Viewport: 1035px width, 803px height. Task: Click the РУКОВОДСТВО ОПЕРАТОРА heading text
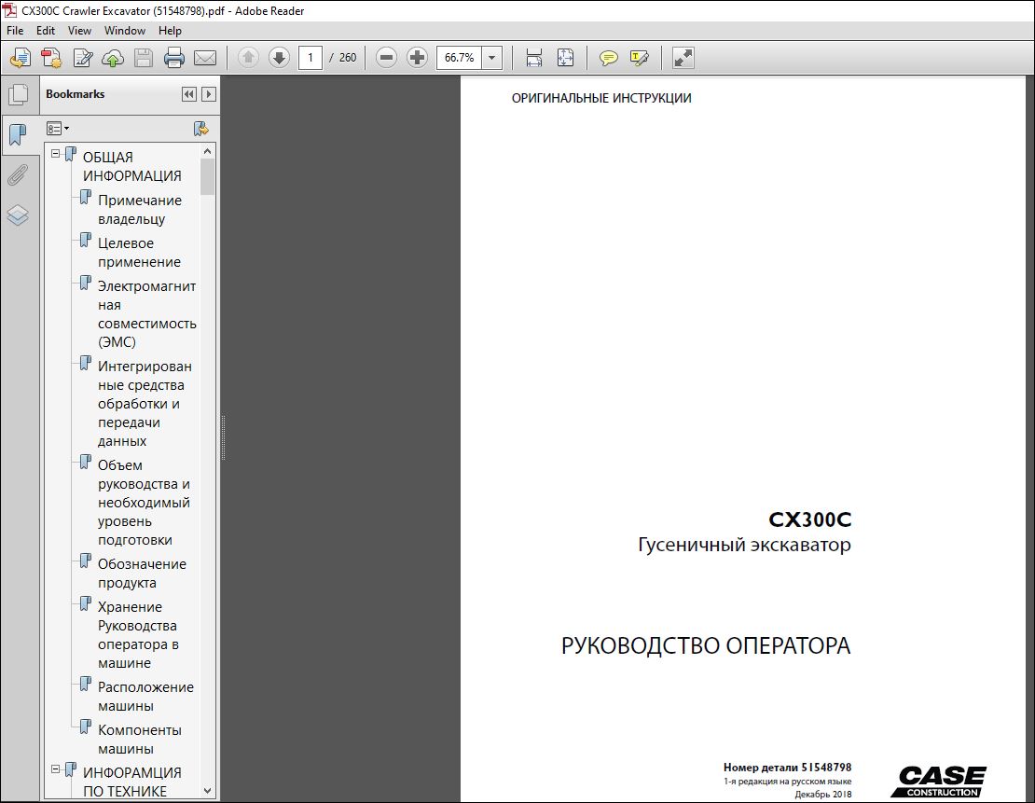pos(706,645)
